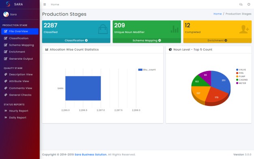Click the SARA axis label on bar chart

pyautogui.click(x=60, y=88)
